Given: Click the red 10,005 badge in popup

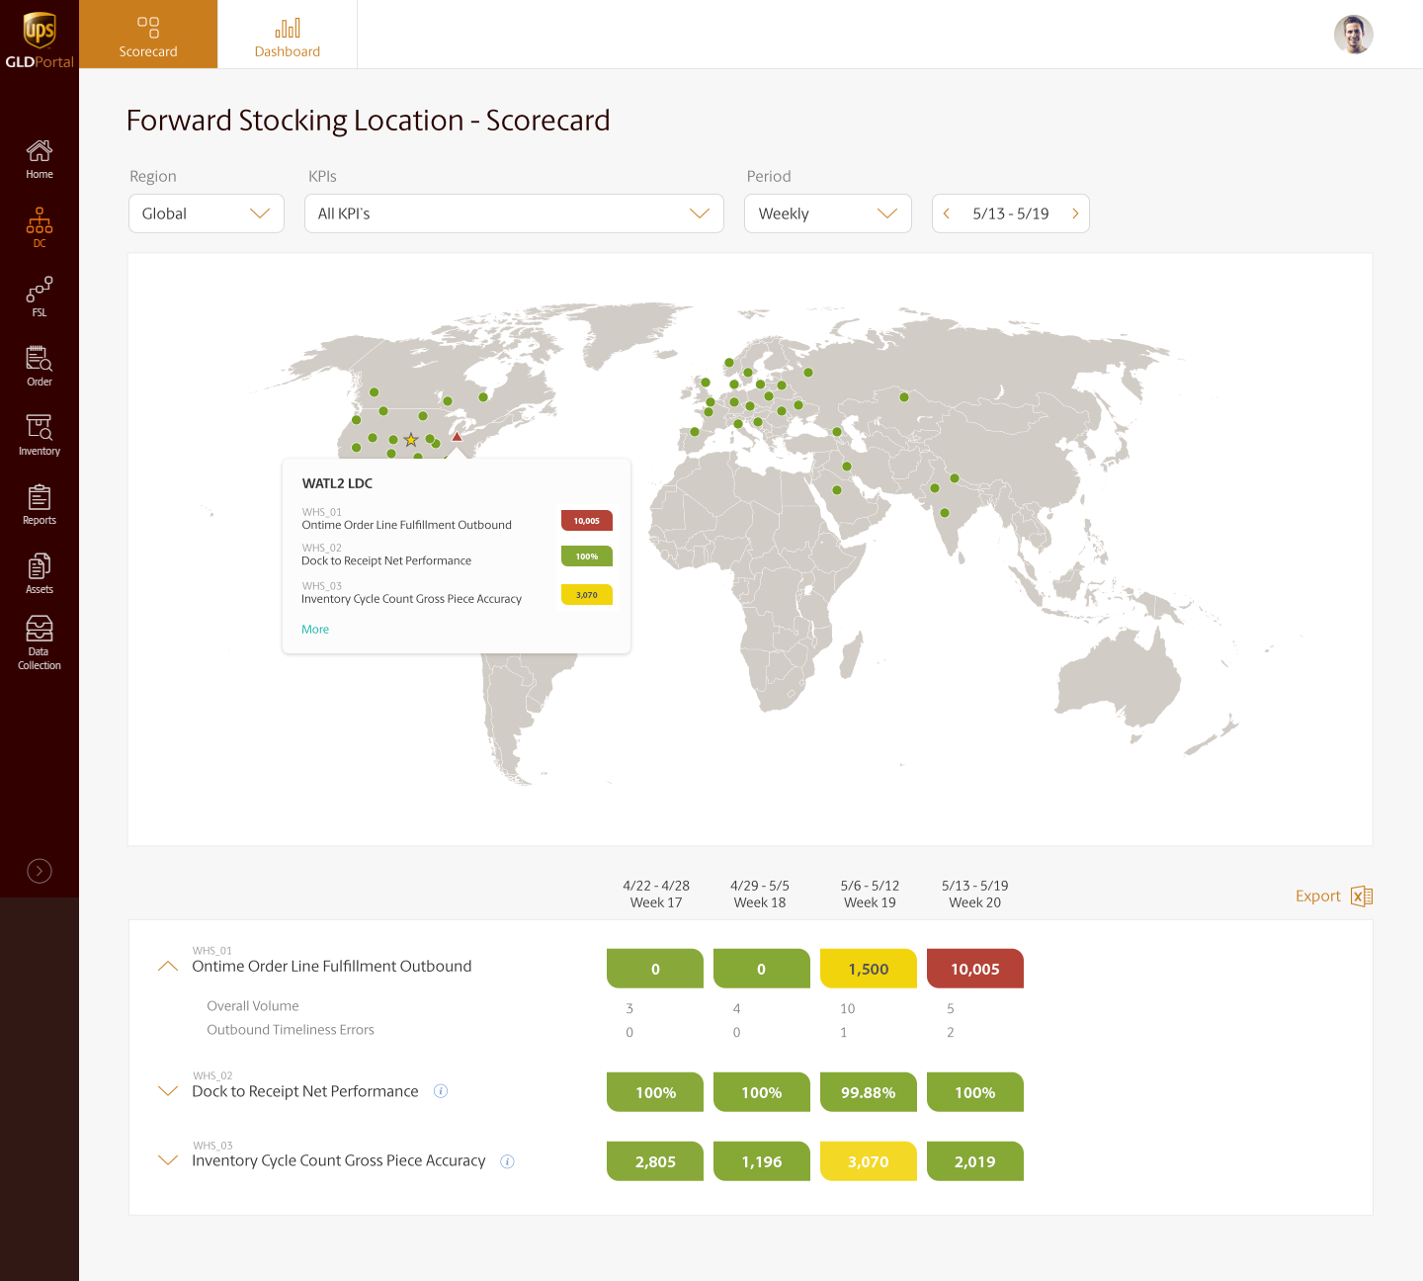Looking at the screenshot, I should (x=587, y=521).
